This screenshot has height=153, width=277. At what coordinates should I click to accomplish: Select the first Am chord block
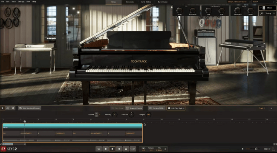tap(11, 133)
